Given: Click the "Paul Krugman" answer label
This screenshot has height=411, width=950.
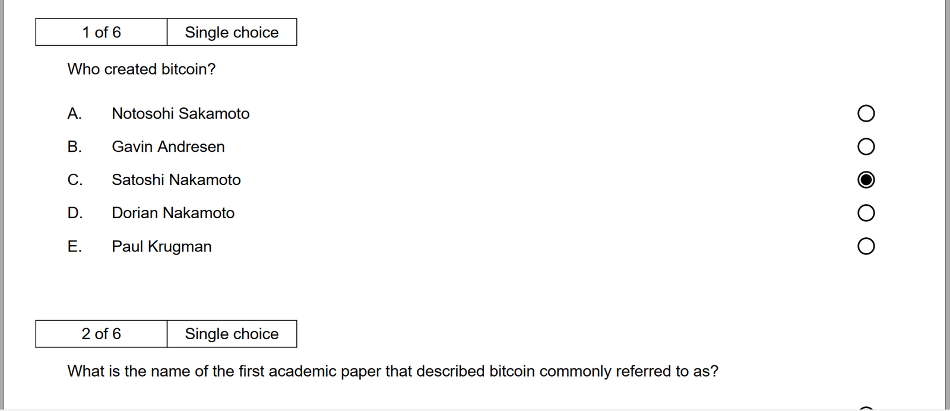Looking at the screenshot, I should point(161,246).
